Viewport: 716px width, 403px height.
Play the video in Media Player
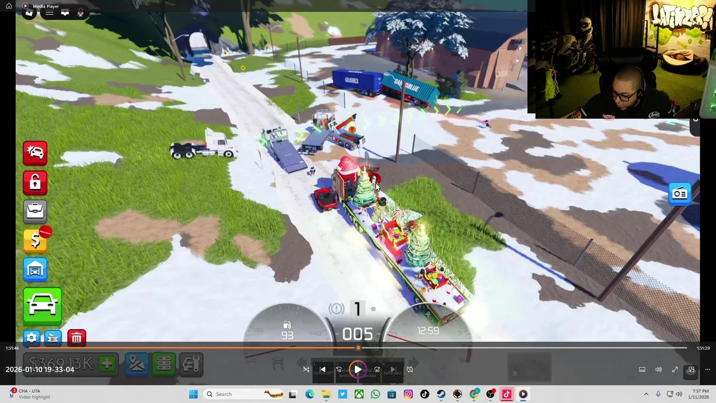tap(357, 369)
